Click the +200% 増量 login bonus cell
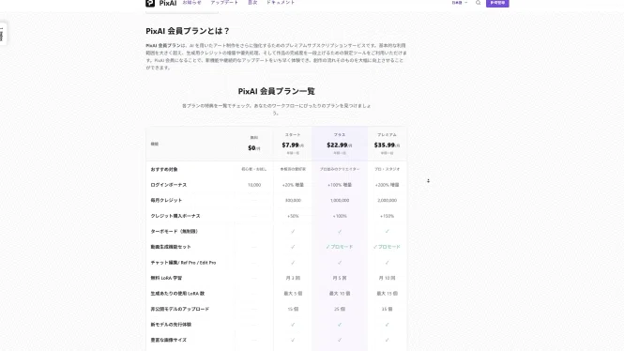This screenshot has width=624, height=351. click(x=387, y=185)
